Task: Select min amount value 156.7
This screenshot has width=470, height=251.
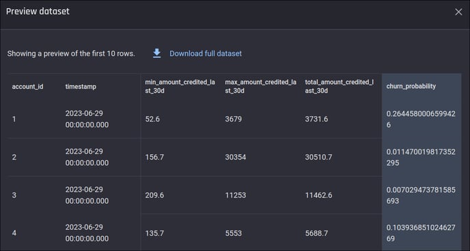Action: (x=154, y=157)
